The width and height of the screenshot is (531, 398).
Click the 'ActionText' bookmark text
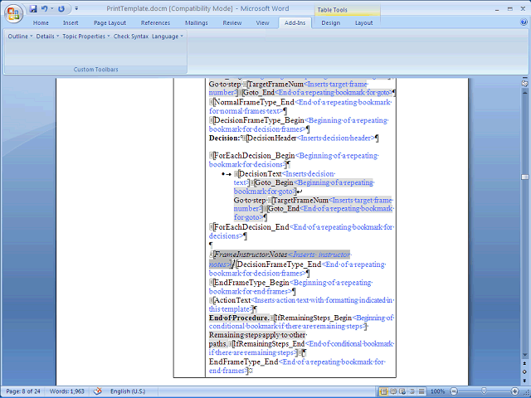point(232,300)
